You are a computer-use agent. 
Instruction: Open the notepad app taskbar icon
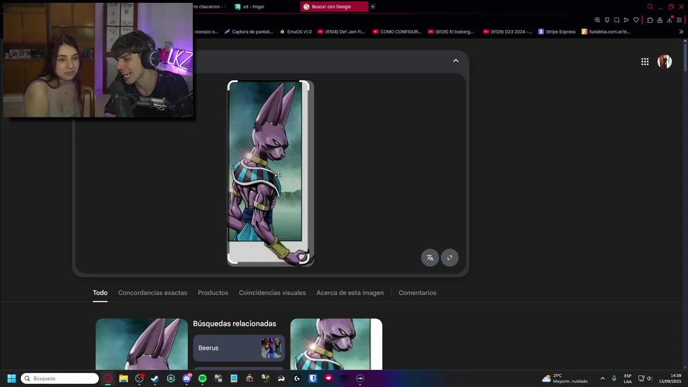pyautogui.click(x=234, y=378)
